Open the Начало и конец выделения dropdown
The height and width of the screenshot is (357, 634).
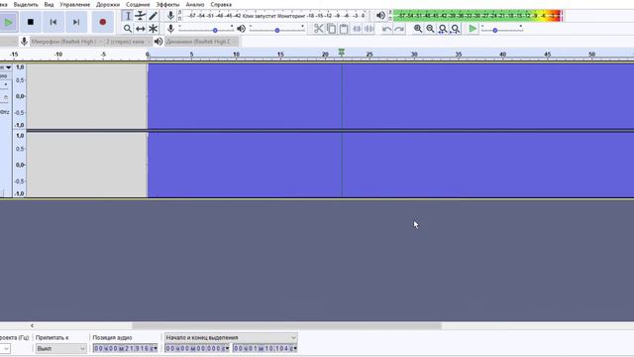(x=231, y=337)
